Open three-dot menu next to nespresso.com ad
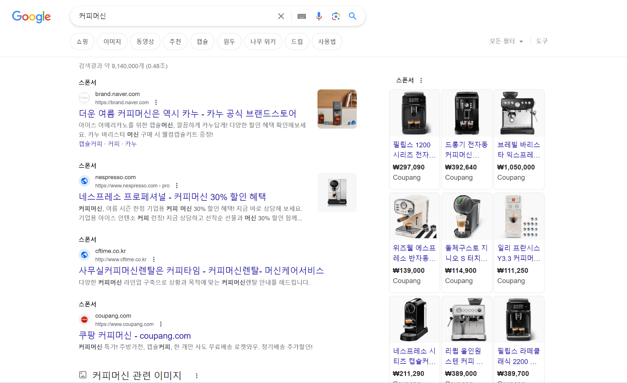 (177, 186)
